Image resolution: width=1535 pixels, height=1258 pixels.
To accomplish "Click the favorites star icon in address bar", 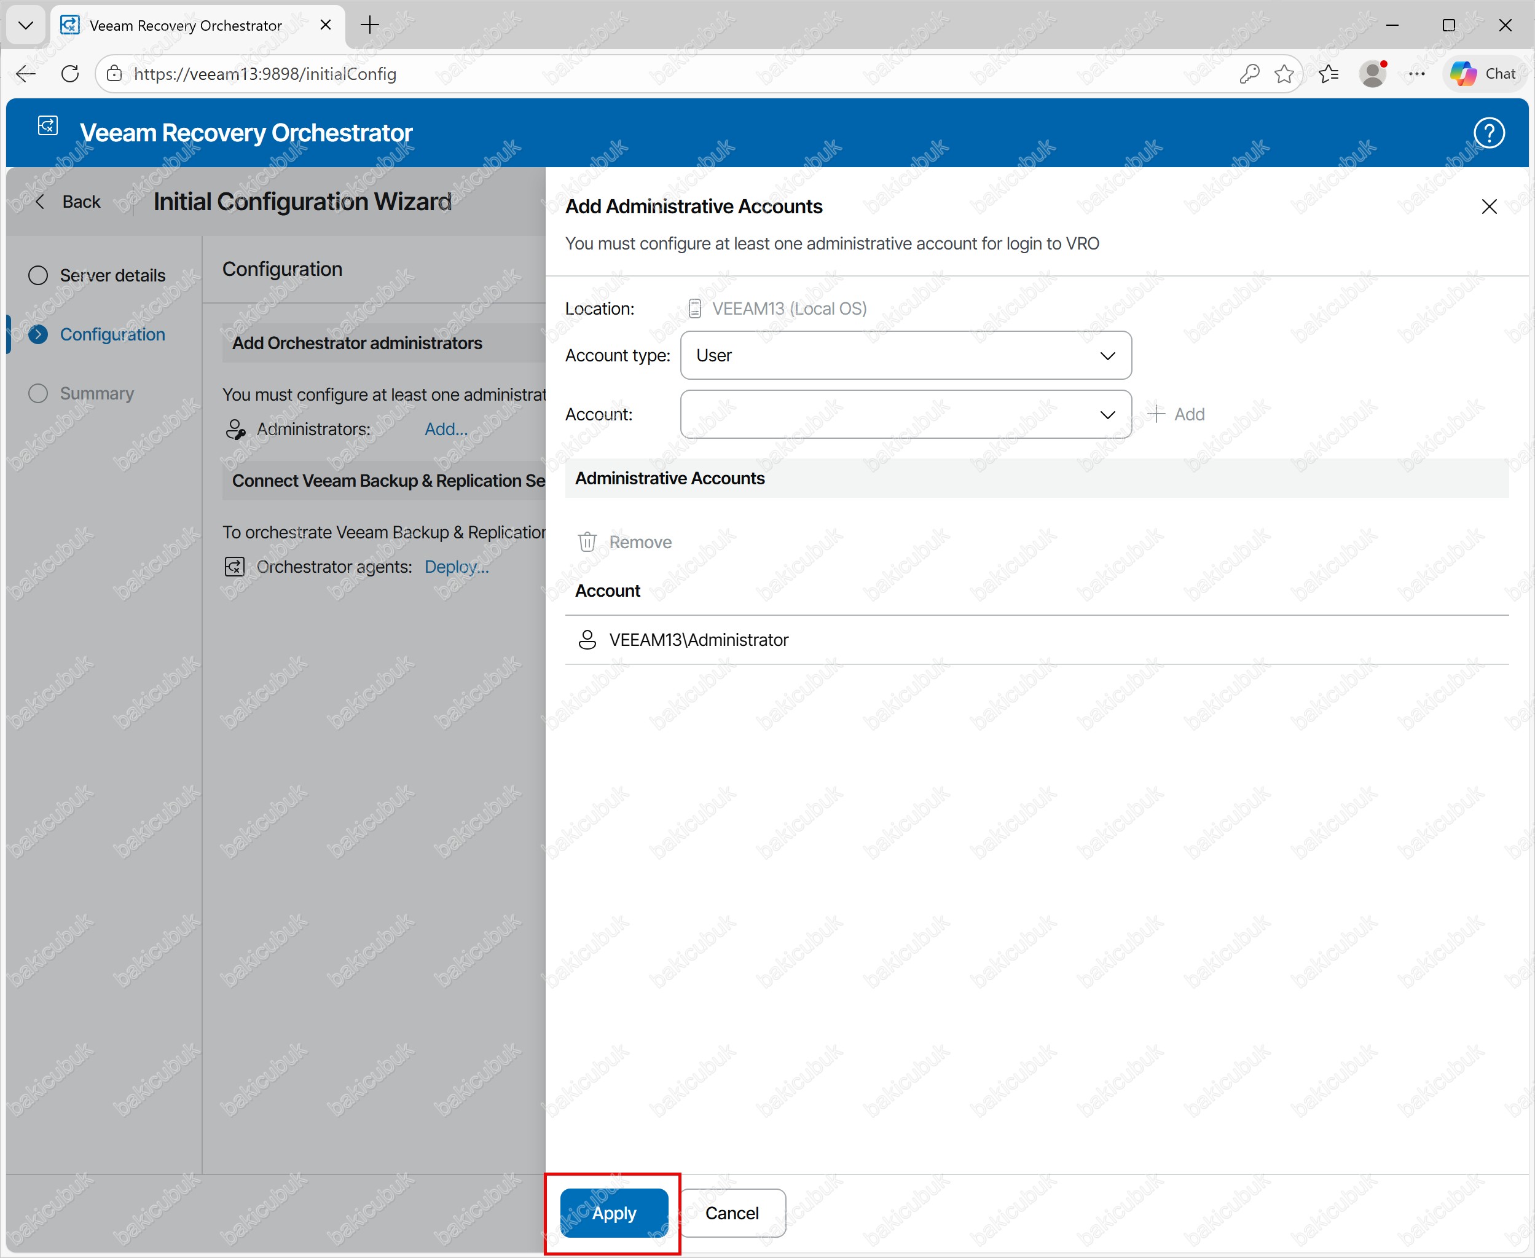I will coord(1284,74).
